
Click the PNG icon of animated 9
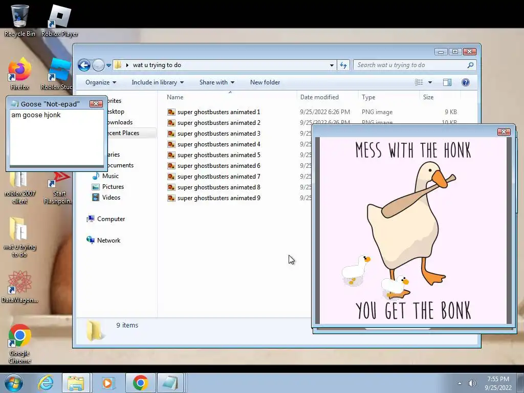click(x=171, y=198)
